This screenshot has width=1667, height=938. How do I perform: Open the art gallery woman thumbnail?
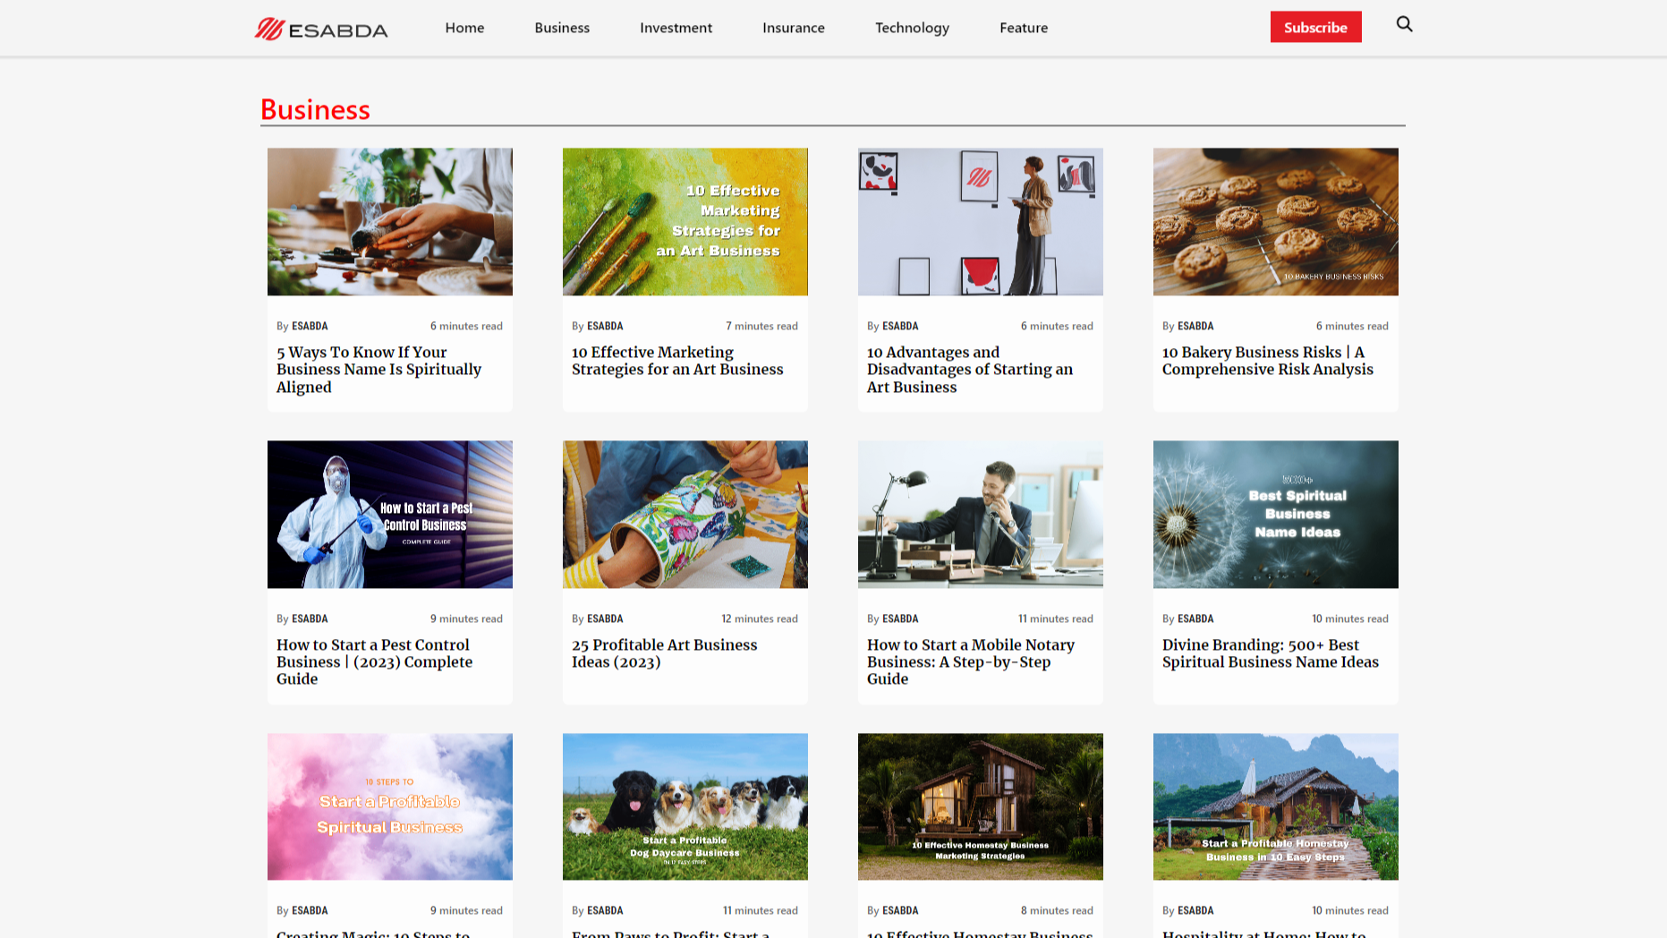980,222
